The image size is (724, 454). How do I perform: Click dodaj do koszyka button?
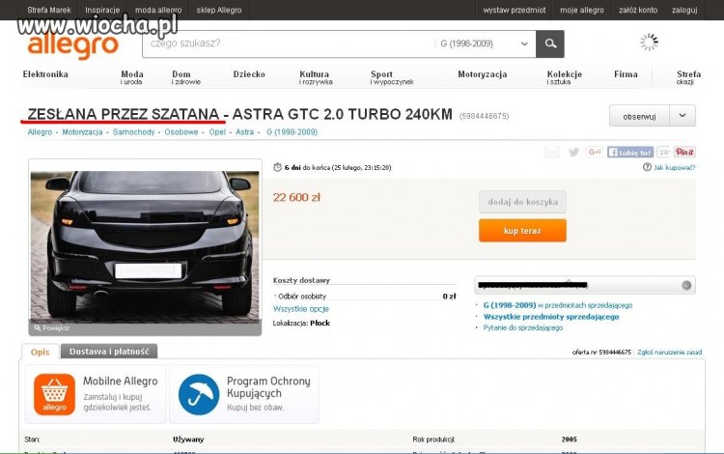(522, 202)
